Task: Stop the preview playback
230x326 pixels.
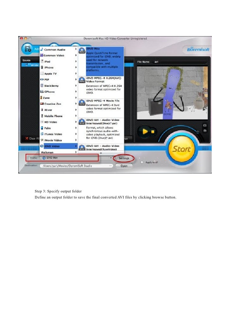Action: [153, 132]
